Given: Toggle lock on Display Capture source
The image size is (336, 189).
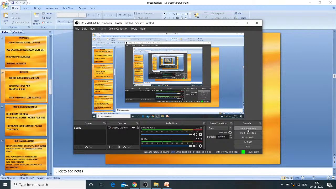Looking at the screenshot, I should pyautogui.click(x=138, y=128).
